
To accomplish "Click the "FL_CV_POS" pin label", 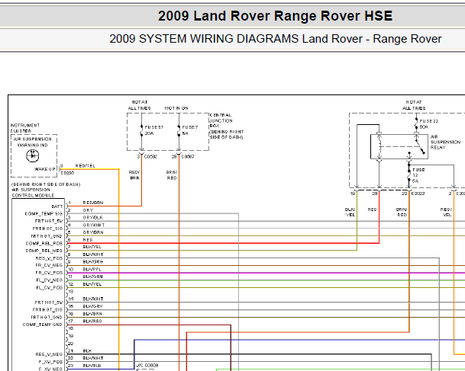I will (x=49, y=287).
